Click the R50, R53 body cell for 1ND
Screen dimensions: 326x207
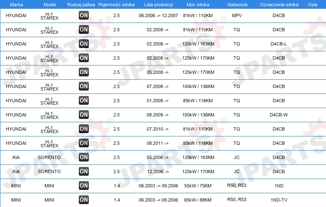237,185
